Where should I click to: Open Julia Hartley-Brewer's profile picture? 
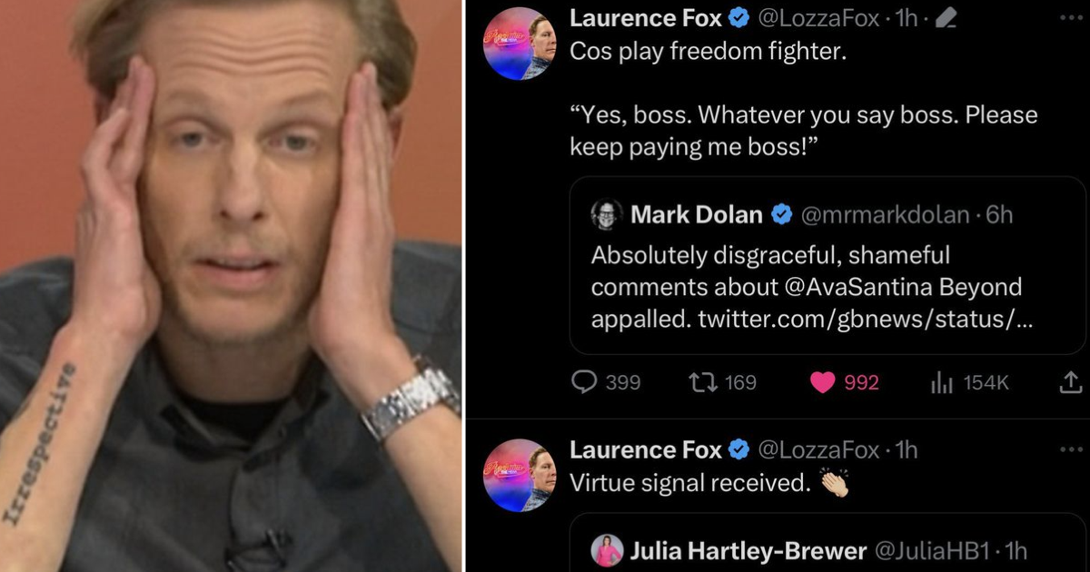pos(606,550)
